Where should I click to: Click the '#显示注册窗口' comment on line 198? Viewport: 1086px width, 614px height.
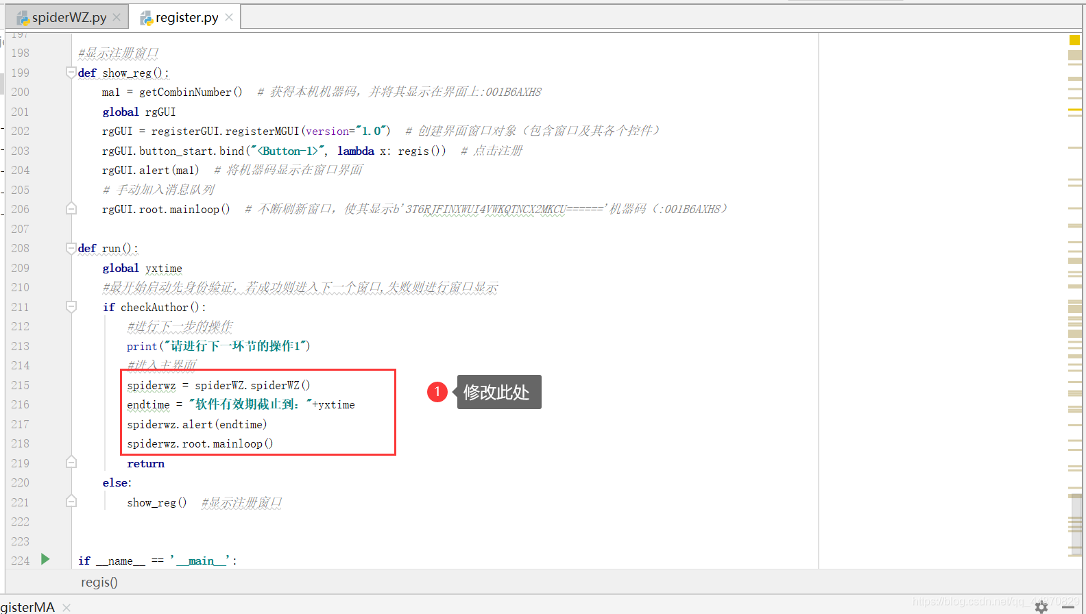[119, 53]
